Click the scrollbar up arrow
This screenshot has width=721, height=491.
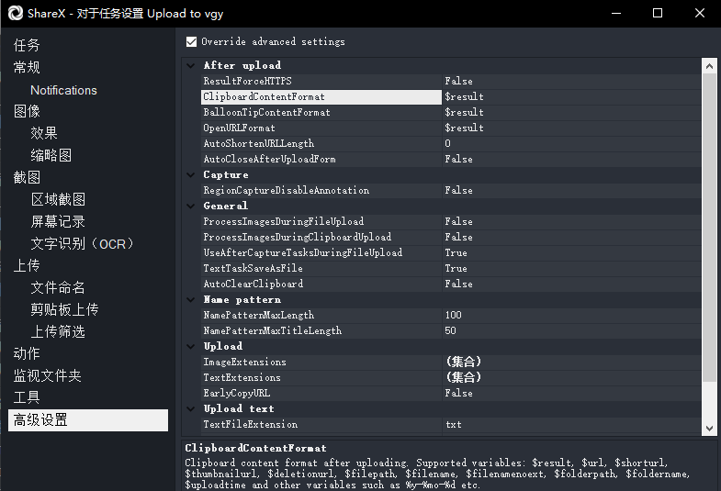coord(709,66)
